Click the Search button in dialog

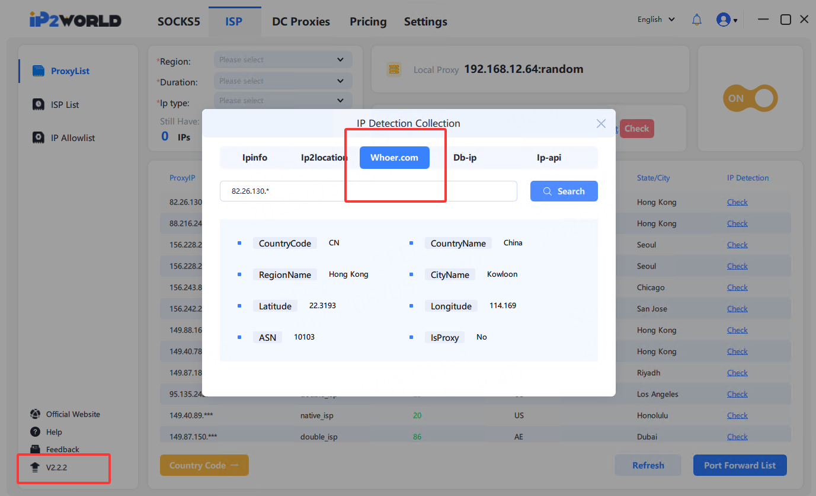pyautogui.click(x=564, y=191)
